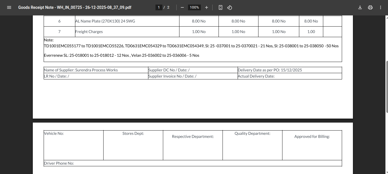Click the Delivery Date as per PO cell
The width and height of the screenshot is (388, 174).
(270, 70)
